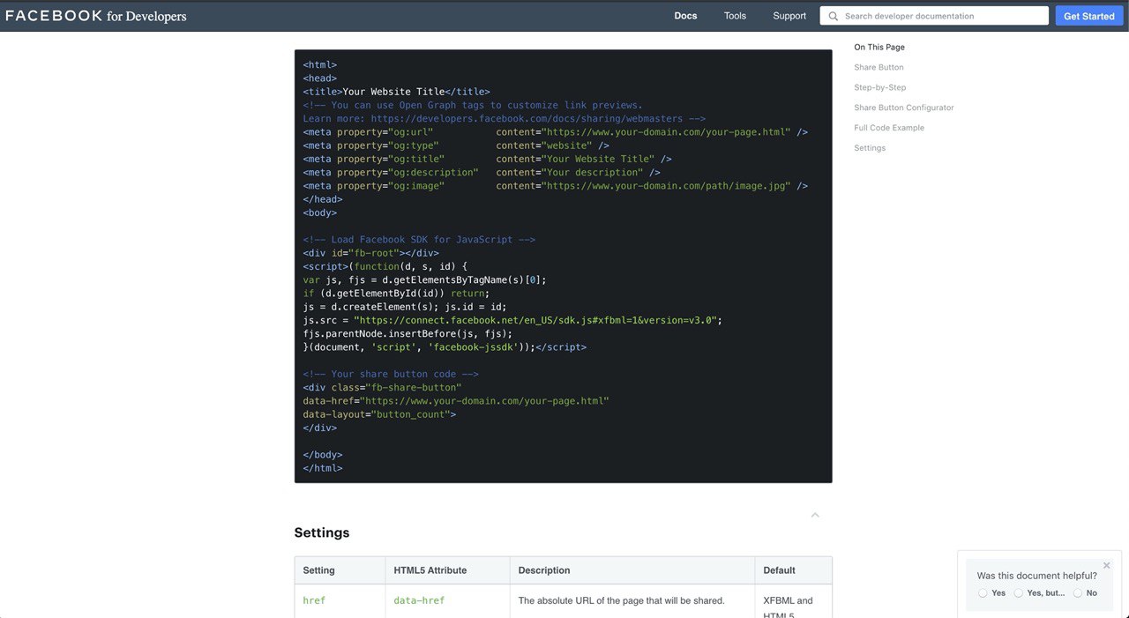Screen dimensions: 1129x618
Task: Click the og:type meta tag line
Action: tap(456, 145)
